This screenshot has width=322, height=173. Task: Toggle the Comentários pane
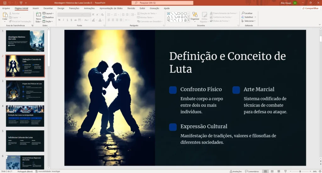tap(252, 171)
